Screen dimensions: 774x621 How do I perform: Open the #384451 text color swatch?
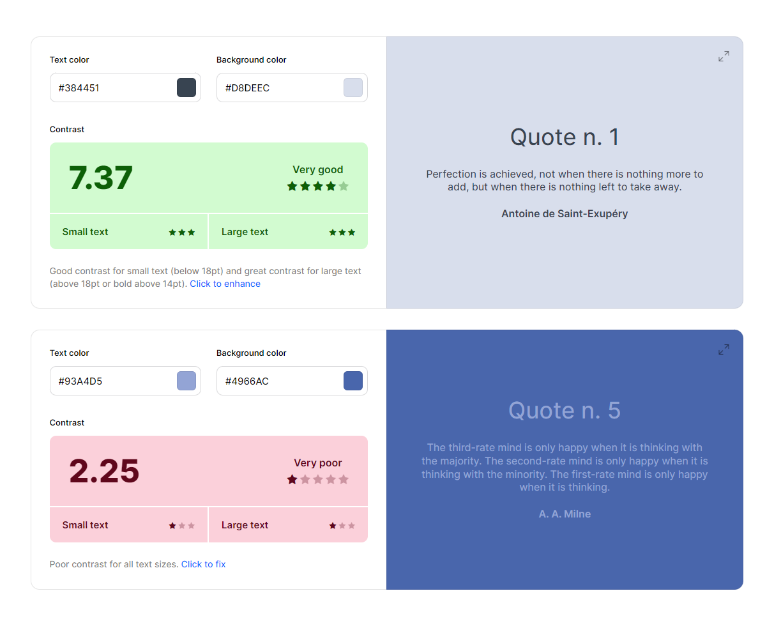pos(186,88)
